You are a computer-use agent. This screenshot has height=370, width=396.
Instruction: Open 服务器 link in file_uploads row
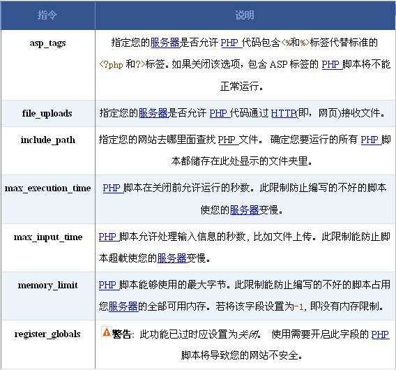pyautogui.click(x=153, y=113)
